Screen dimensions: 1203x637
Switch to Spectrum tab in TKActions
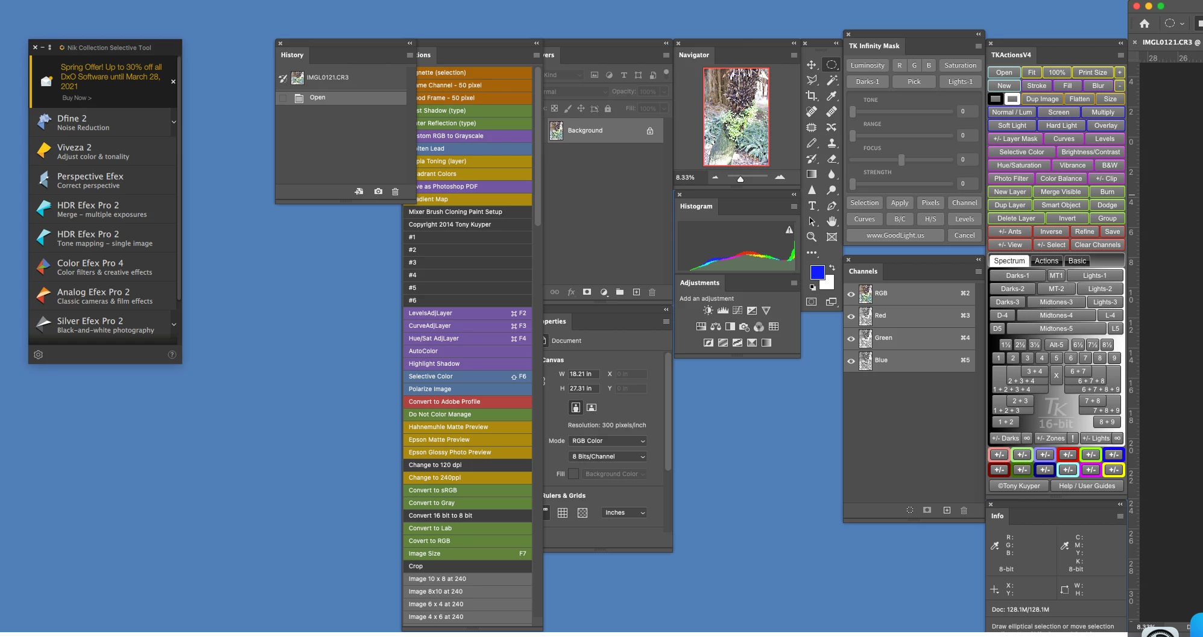point(1009,261)
